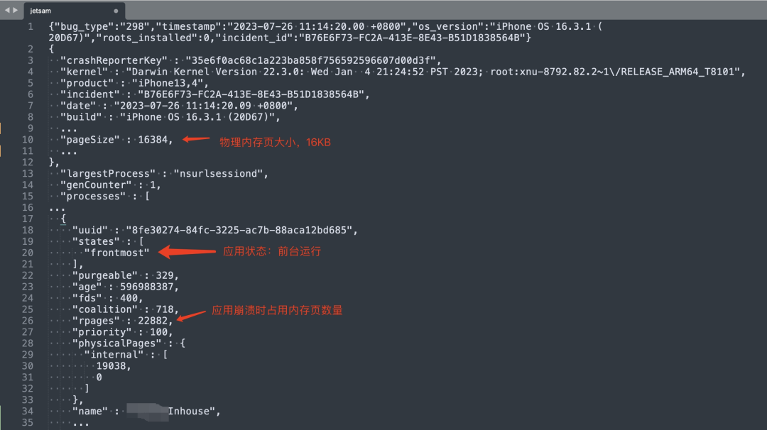Click the next tab right arrow
Screen dimensions: 767x430
coord(16,10)
